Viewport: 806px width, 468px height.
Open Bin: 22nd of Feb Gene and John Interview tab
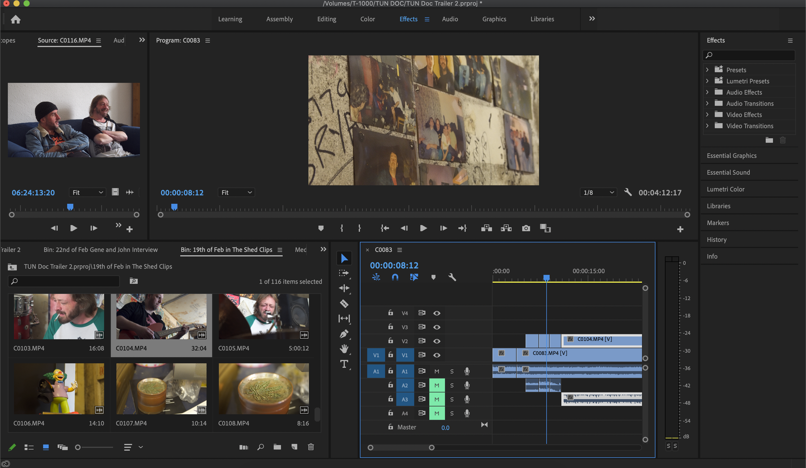coord(100,249)
